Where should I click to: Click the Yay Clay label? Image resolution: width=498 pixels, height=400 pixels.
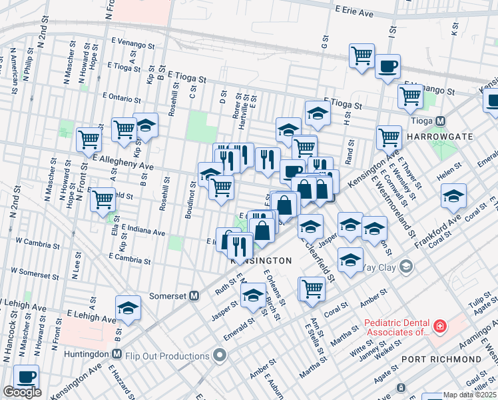[379, 267]
